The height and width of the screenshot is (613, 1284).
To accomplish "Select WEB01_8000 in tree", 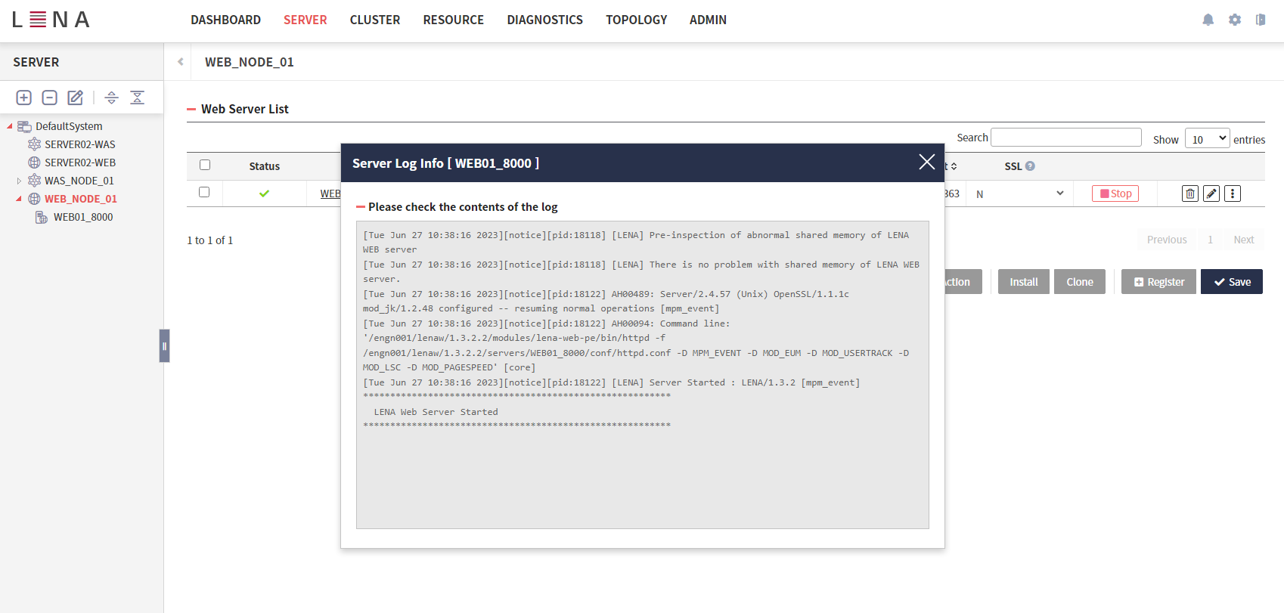I will [83, 217].
